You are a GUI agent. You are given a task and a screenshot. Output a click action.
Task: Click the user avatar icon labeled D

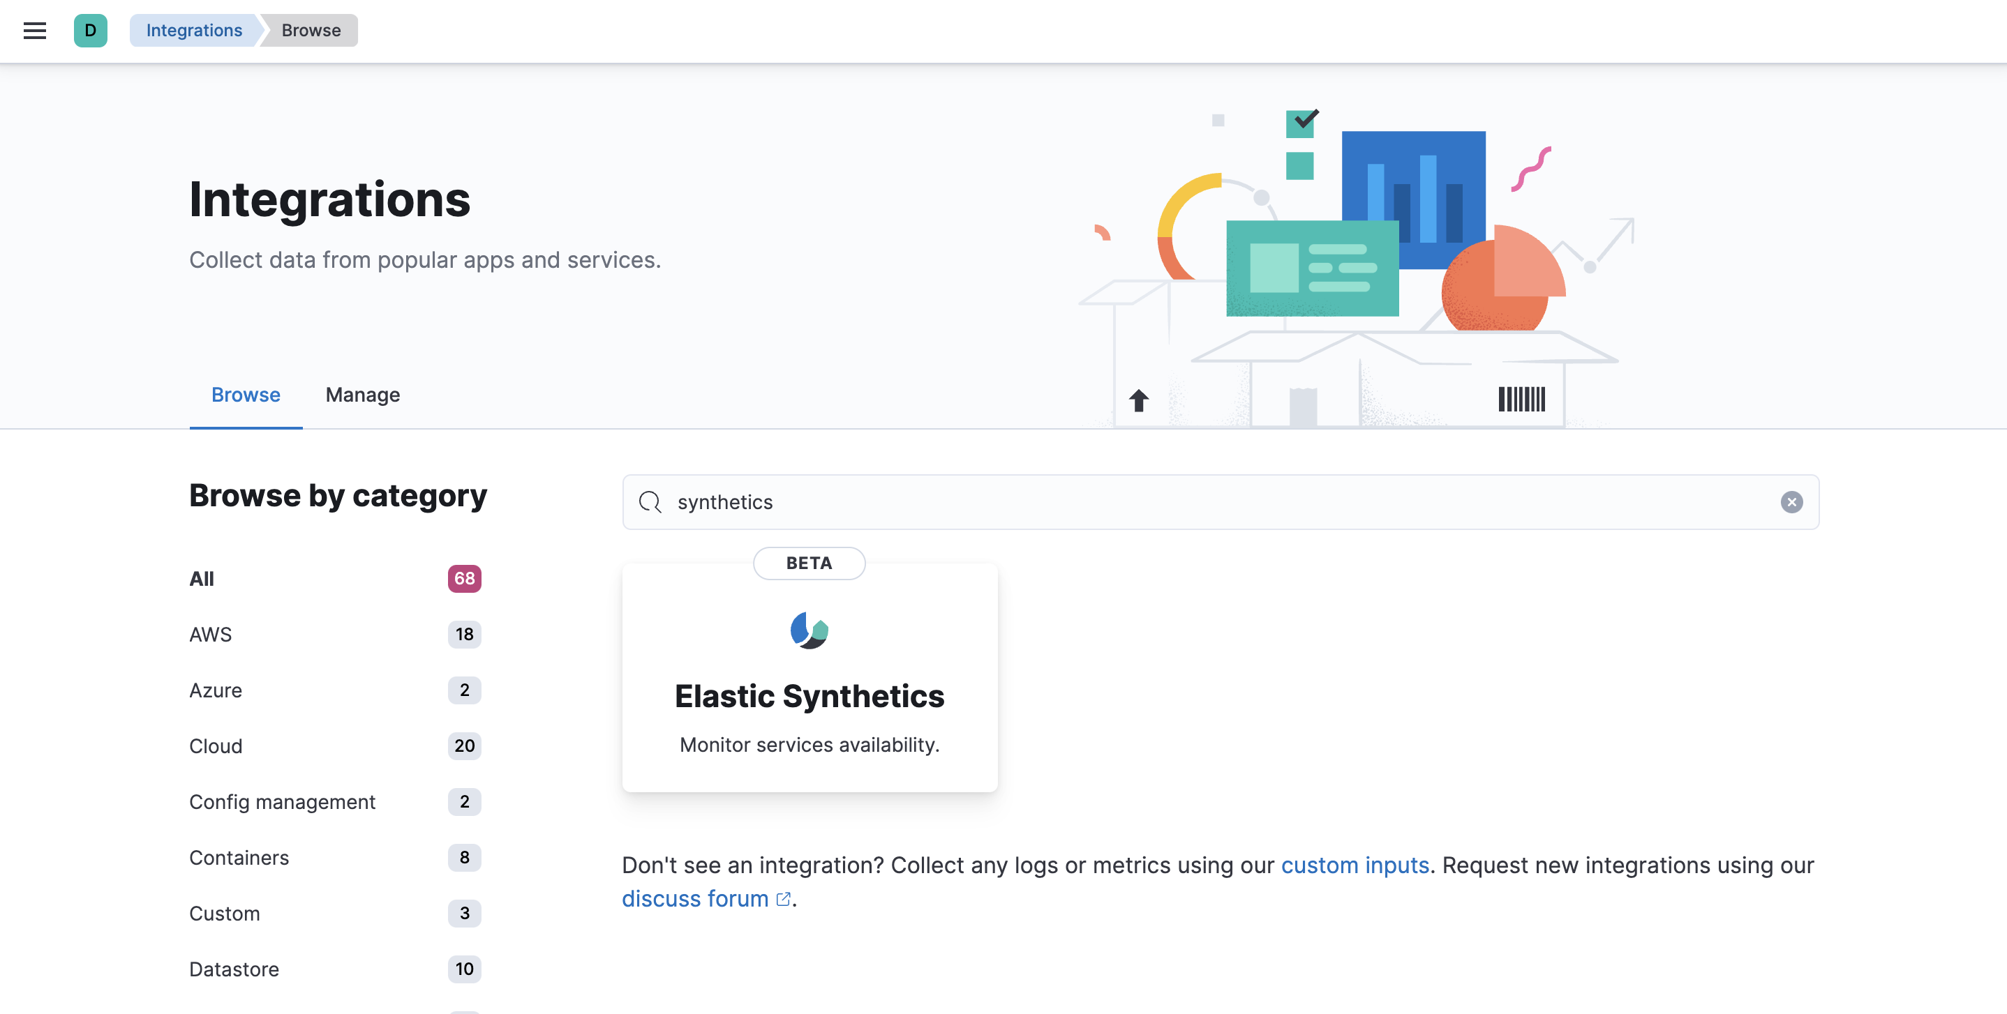click(x=91, y=30)
